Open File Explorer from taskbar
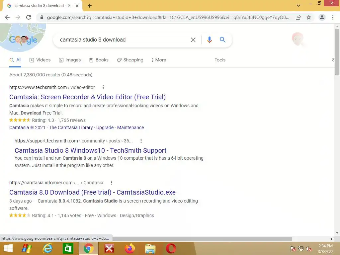The image size is (340, 255). tap(150, 248)
